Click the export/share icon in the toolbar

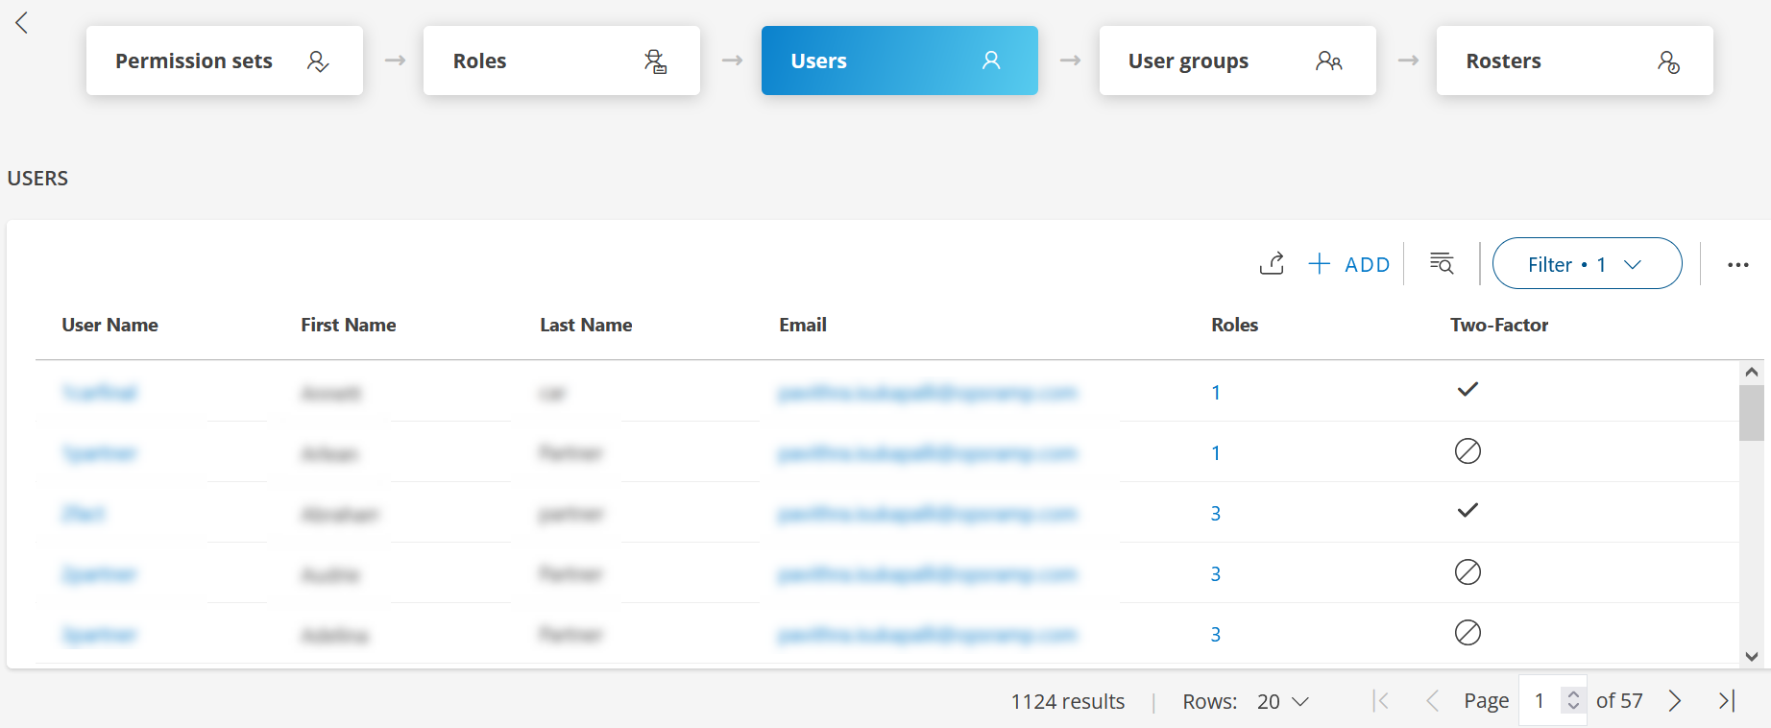[1273, 264]
